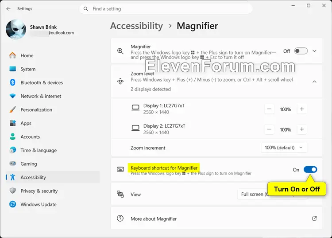Click the Accessibility figure icon
Viewport: 332px width, 238px height.
(12, 177)
